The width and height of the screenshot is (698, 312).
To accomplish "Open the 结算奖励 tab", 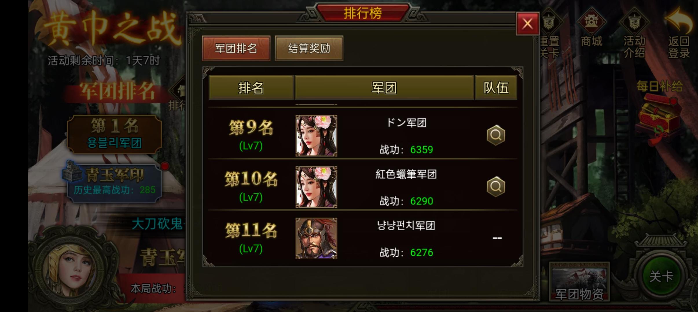I will point(309,48).
